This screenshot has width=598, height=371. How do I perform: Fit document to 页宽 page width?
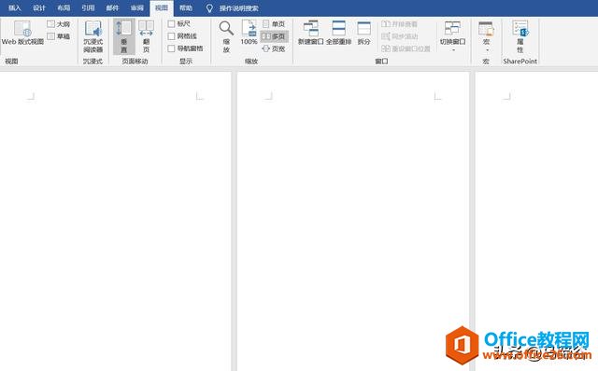point(274,48)
